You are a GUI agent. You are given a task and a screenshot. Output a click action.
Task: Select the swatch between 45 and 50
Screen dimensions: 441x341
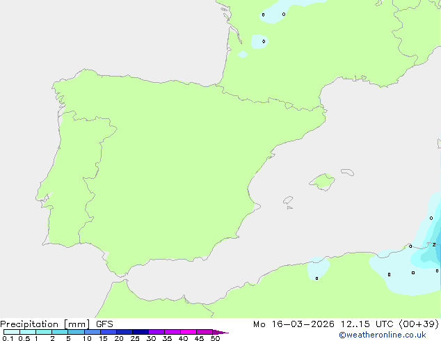[x=205, y=332]
